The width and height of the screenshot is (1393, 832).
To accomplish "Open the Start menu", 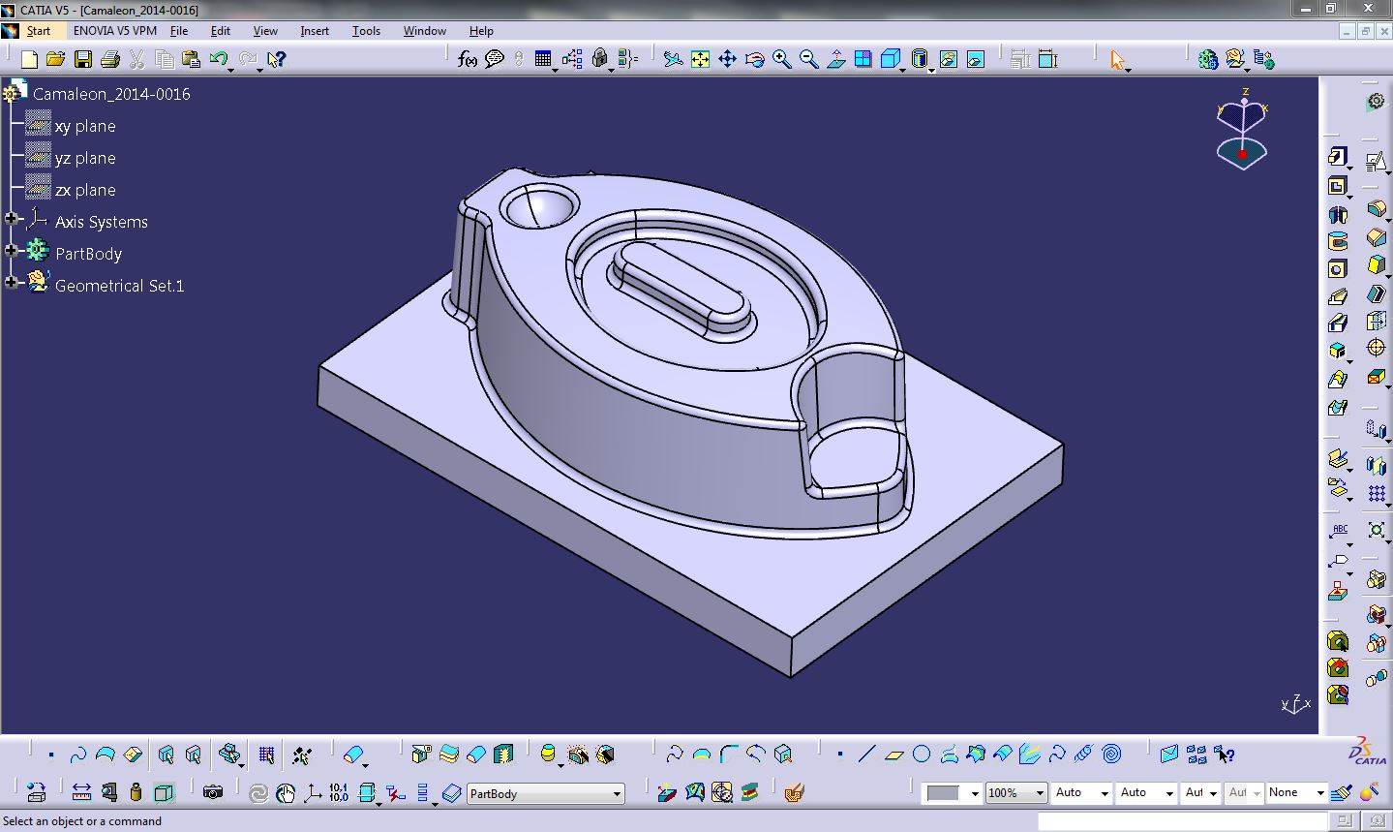I will [x=39, y=31].
